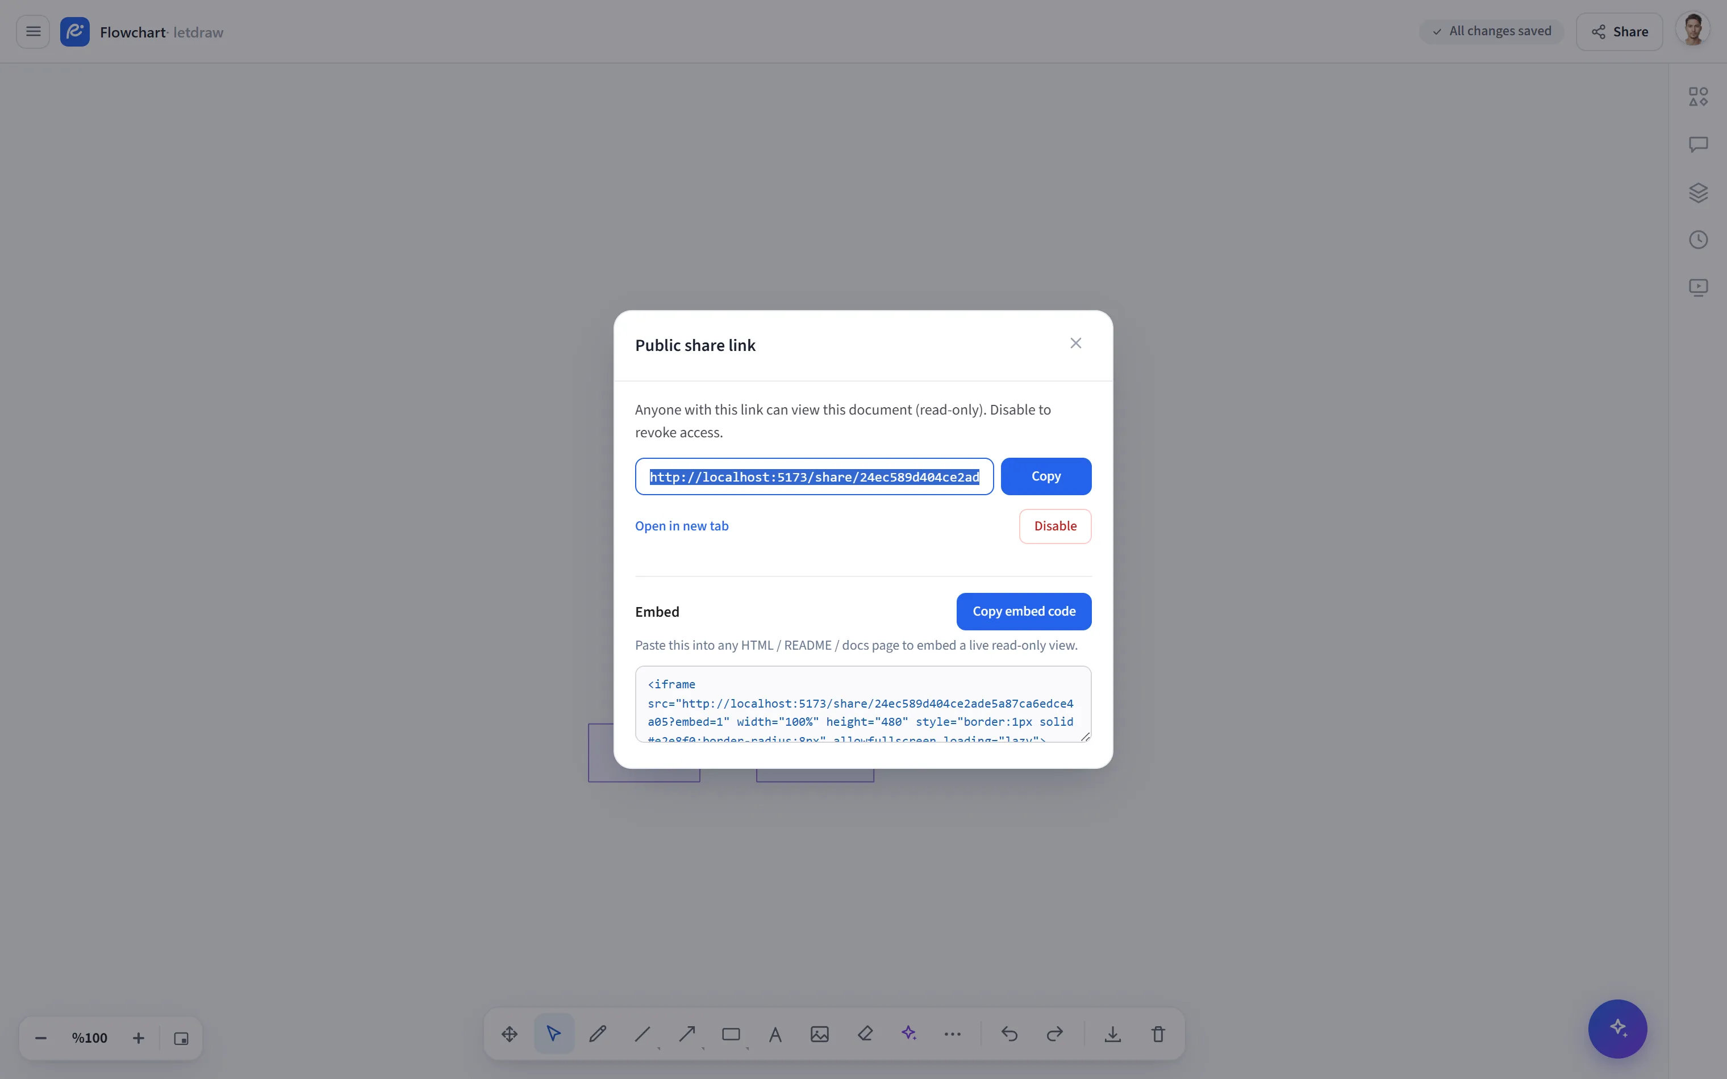Select the image insert tool
The height and width of the screenshot is (1079, 1727).
pyautogui.click(x=819, y=1034)
